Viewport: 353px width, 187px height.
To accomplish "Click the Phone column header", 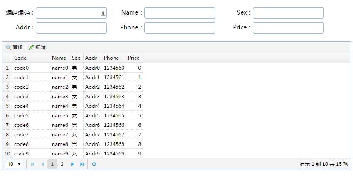I will 111,58.
